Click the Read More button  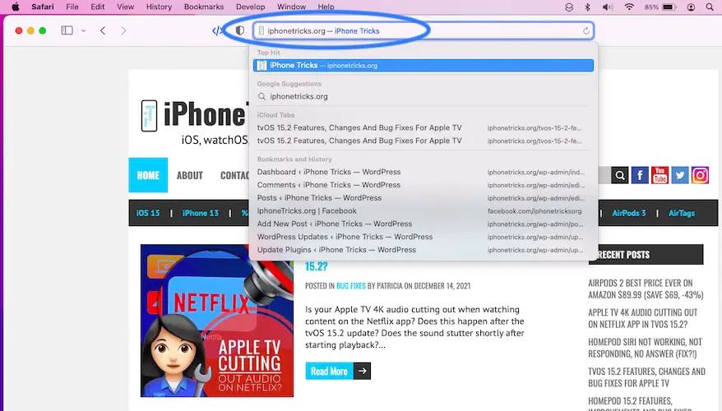(x=338, y=371)
